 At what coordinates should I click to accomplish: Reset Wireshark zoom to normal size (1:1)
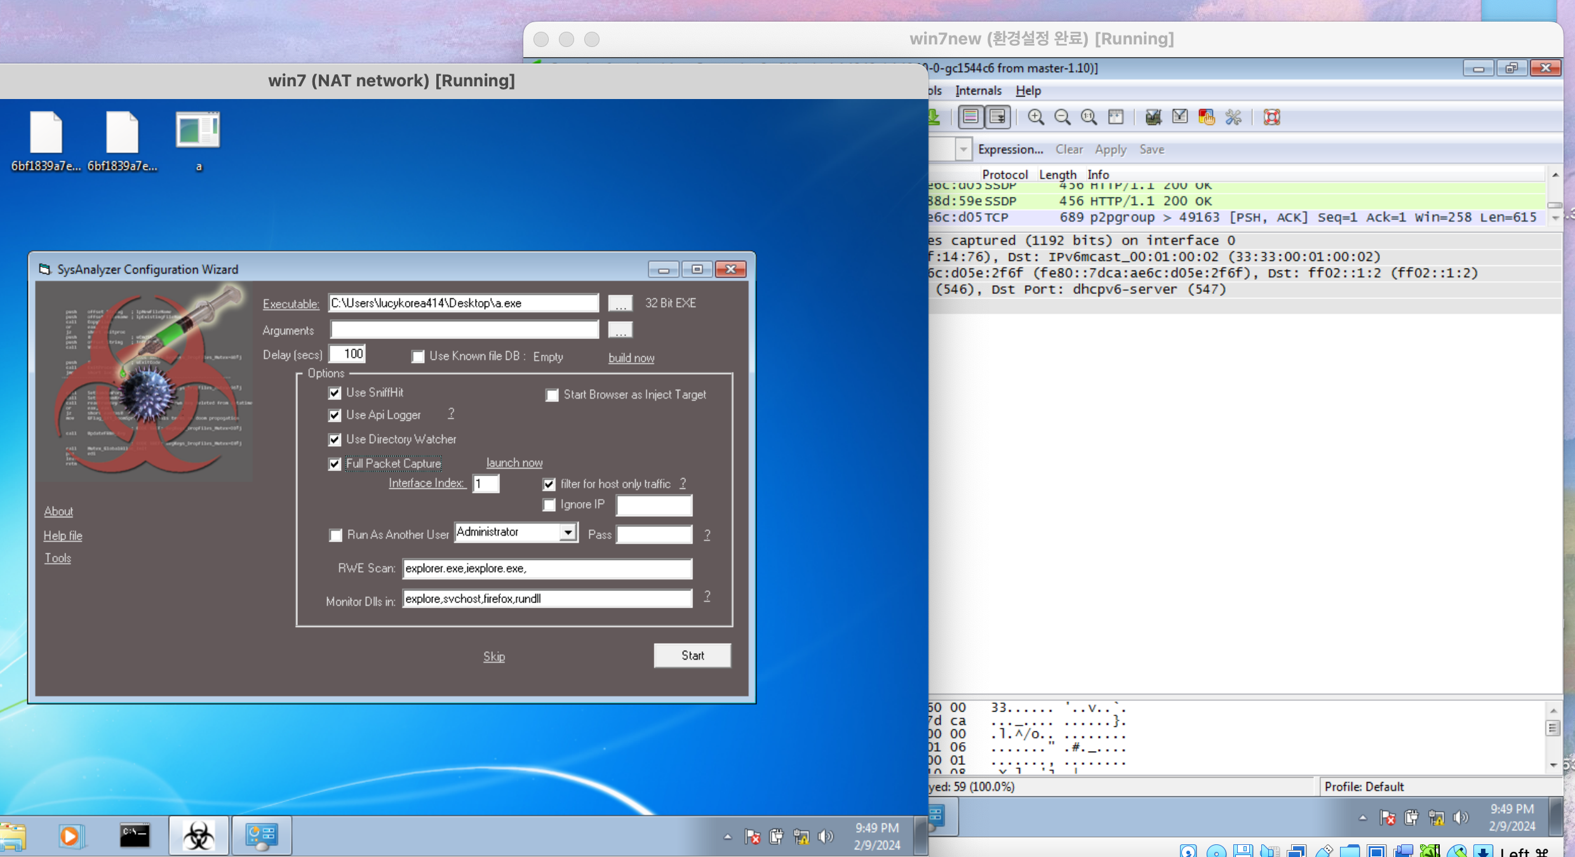point(1089,117)
